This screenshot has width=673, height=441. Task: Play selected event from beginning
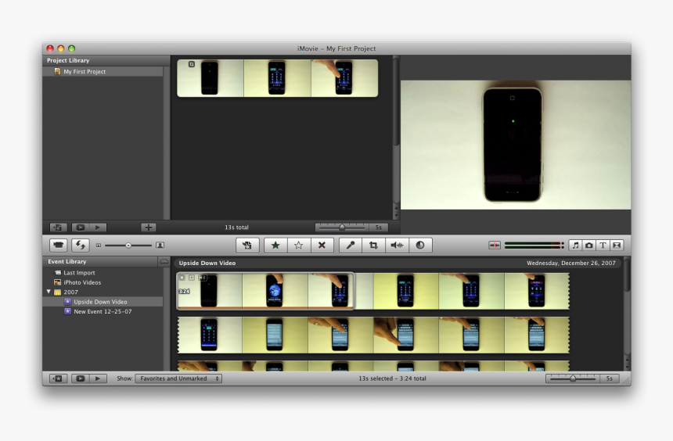pos(98,378)
